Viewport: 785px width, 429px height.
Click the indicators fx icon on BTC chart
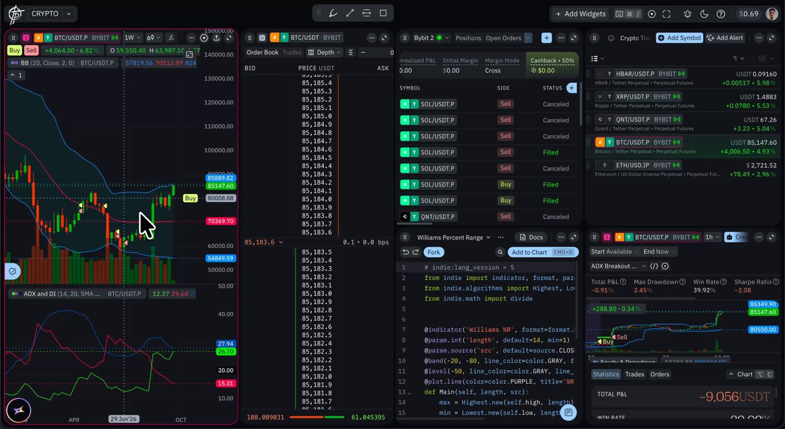point(171,38)
